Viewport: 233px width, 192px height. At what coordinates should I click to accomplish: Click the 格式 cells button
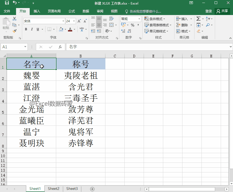pos(183,31)
